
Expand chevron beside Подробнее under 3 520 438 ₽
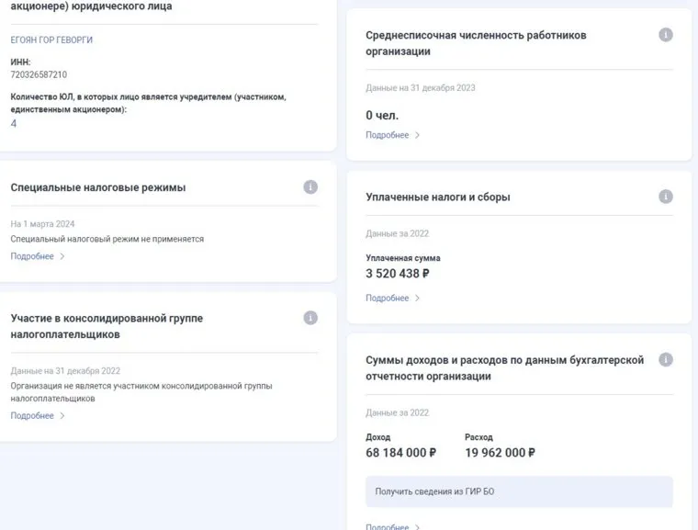(418, 299)
